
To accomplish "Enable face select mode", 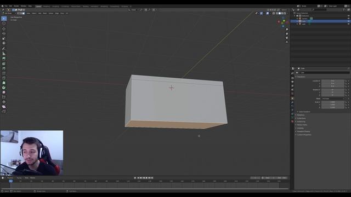I will 23,13.
